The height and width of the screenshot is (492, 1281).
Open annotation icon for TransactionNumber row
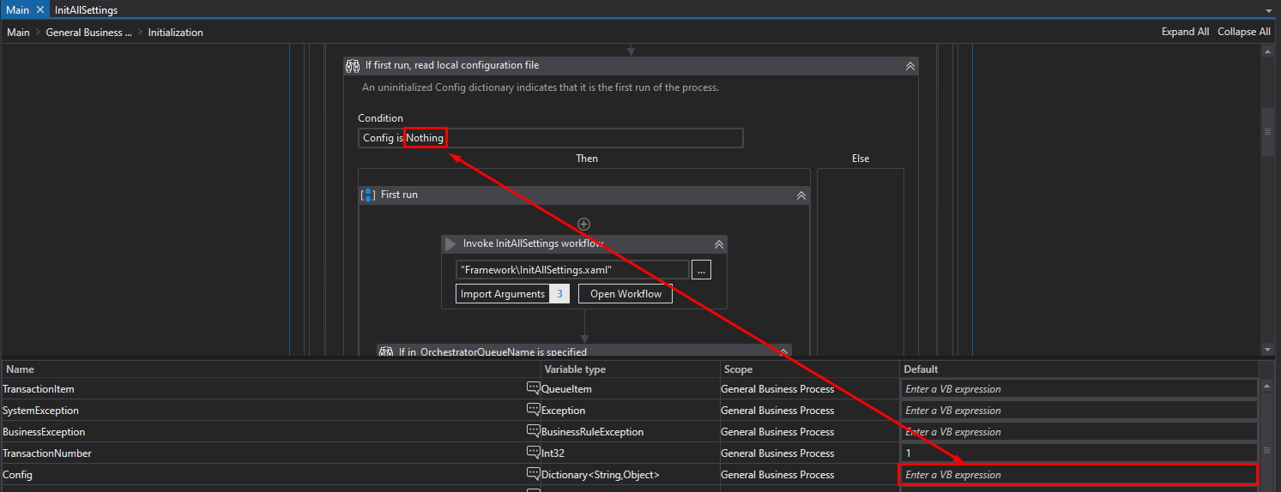(533, 453)
